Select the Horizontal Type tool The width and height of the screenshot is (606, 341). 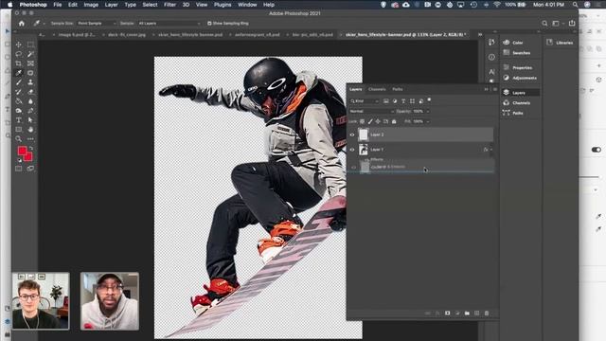pyautogui.click(x=19, y=120)
